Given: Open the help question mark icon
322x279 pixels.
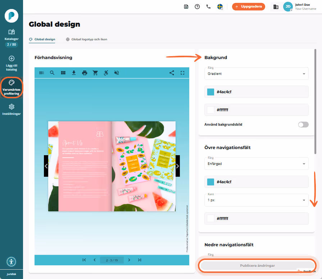Looking at the screenshot, I should (x=197, y=6).
